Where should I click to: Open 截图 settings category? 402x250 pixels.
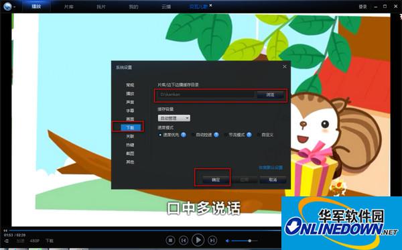pyautogui.click(x=130, y=153)
